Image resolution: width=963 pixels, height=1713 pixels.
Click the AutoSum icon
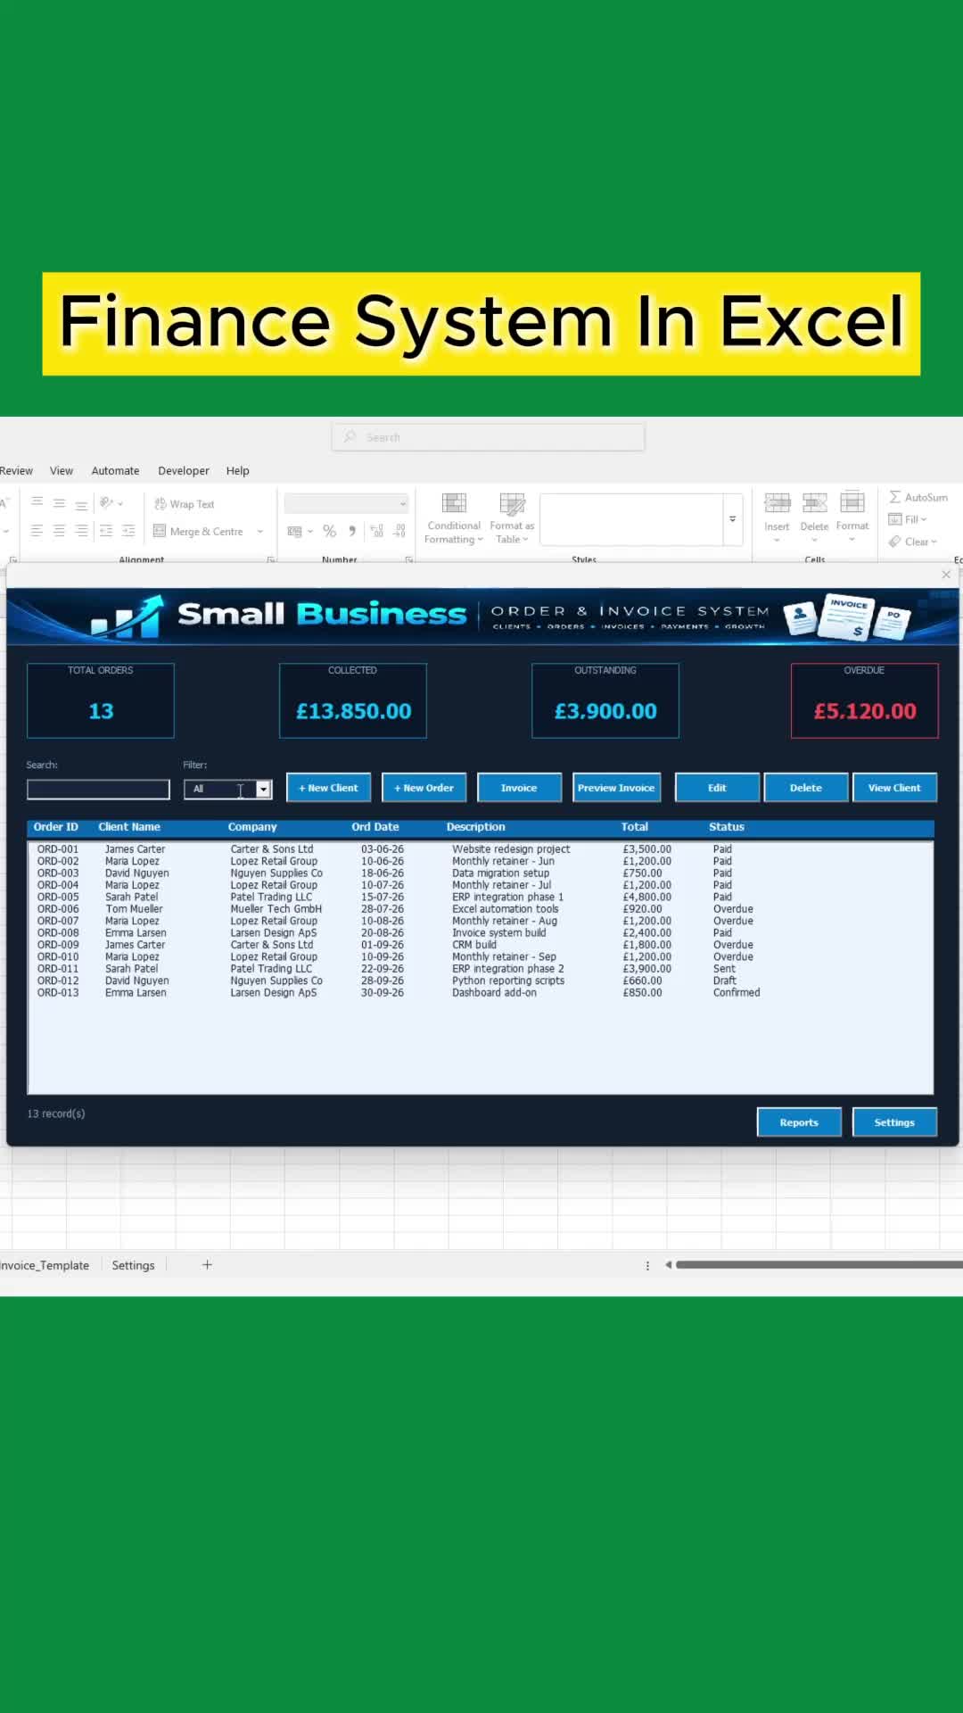tap(895, 497)
